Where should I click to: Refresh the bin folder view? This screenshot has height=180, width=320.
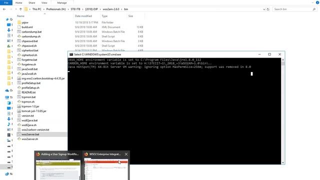pyautogui.click(x=268, y=9)
